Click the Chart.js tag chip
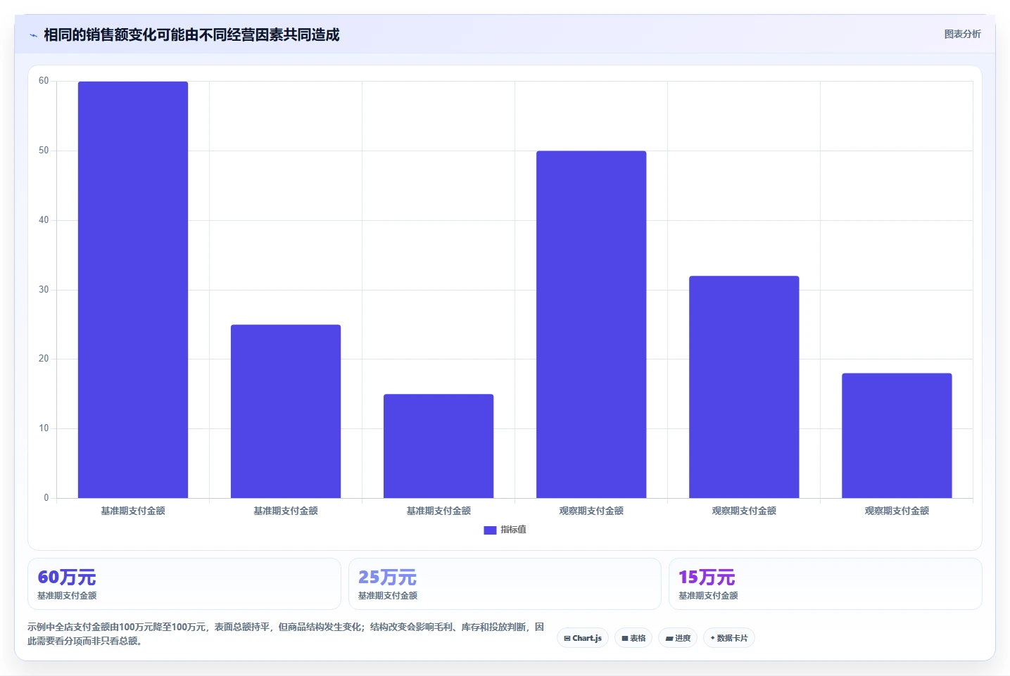This screenshot has width=1010, height=676. tap(583, 638)
